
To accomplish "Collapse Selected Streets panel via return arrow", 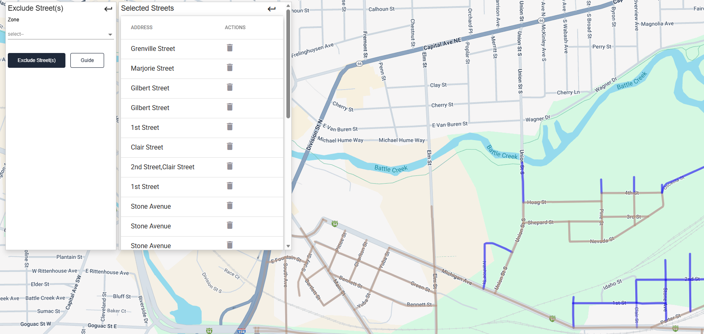I will 272,9.
